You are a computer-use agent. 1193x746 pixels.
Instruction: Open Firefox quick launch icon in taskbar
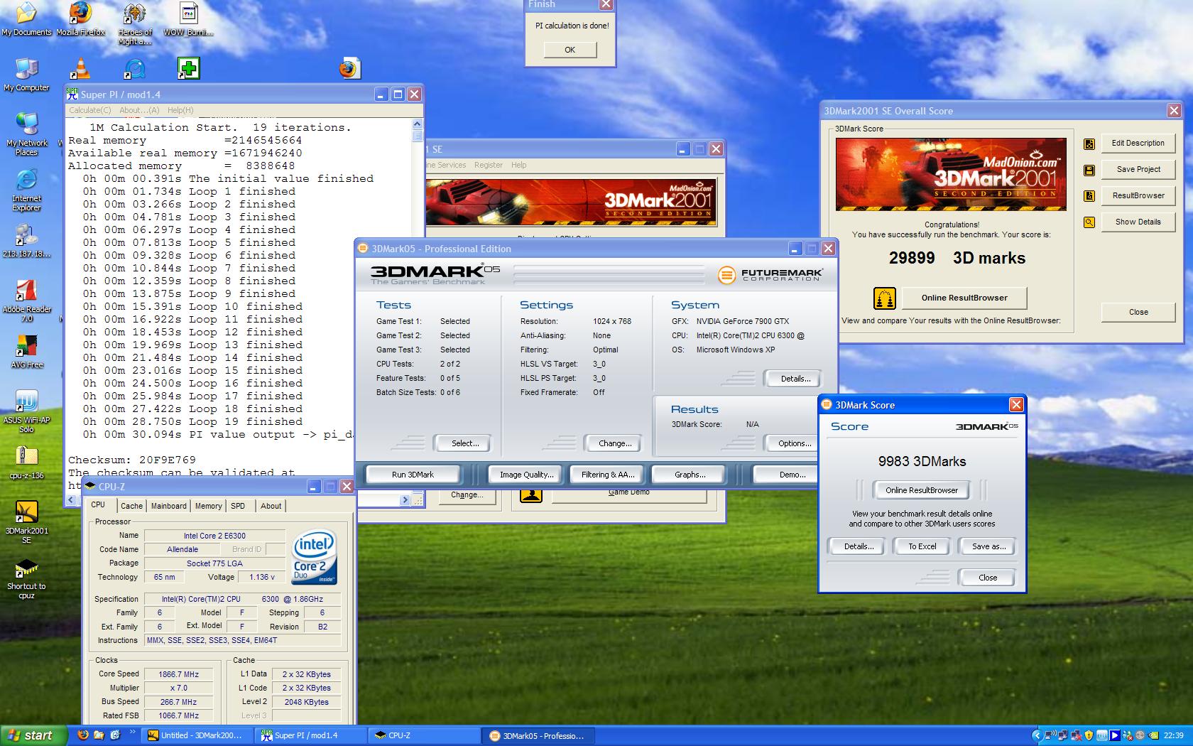pos(83,735)
